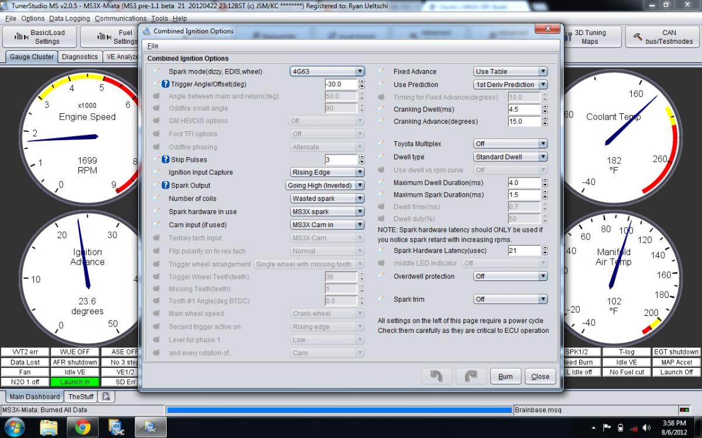702x438 pixels.
Task: Open Windows Explorer folder in taskbar
Action: click(x=49, y=427)
